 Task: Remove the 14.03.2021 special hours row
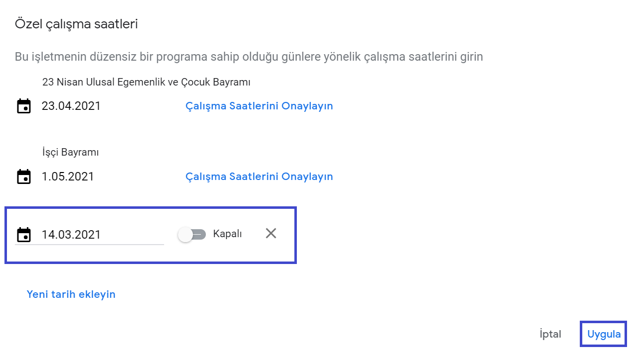coord(271,234)
